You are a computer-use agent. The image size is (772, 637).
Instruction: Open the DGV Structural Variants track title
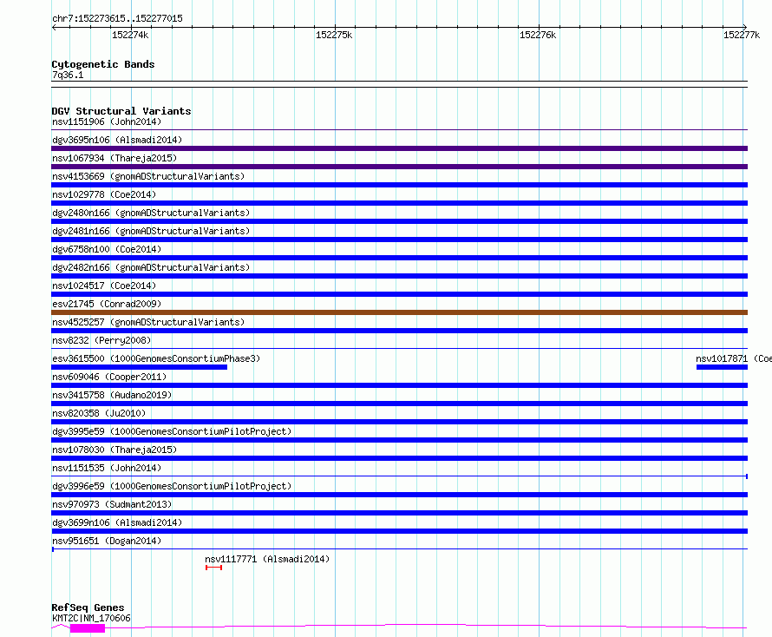(121, 111)
